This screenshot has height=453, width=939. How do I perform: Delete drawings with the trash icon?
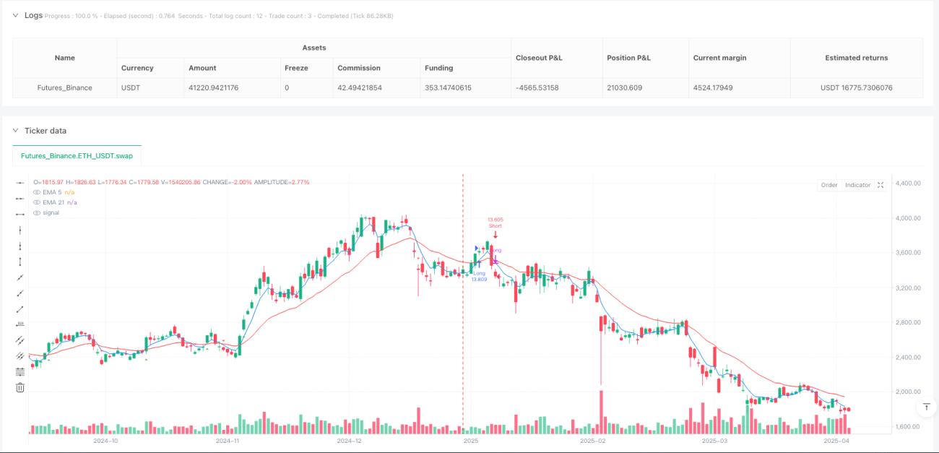(x=20, y=388)
